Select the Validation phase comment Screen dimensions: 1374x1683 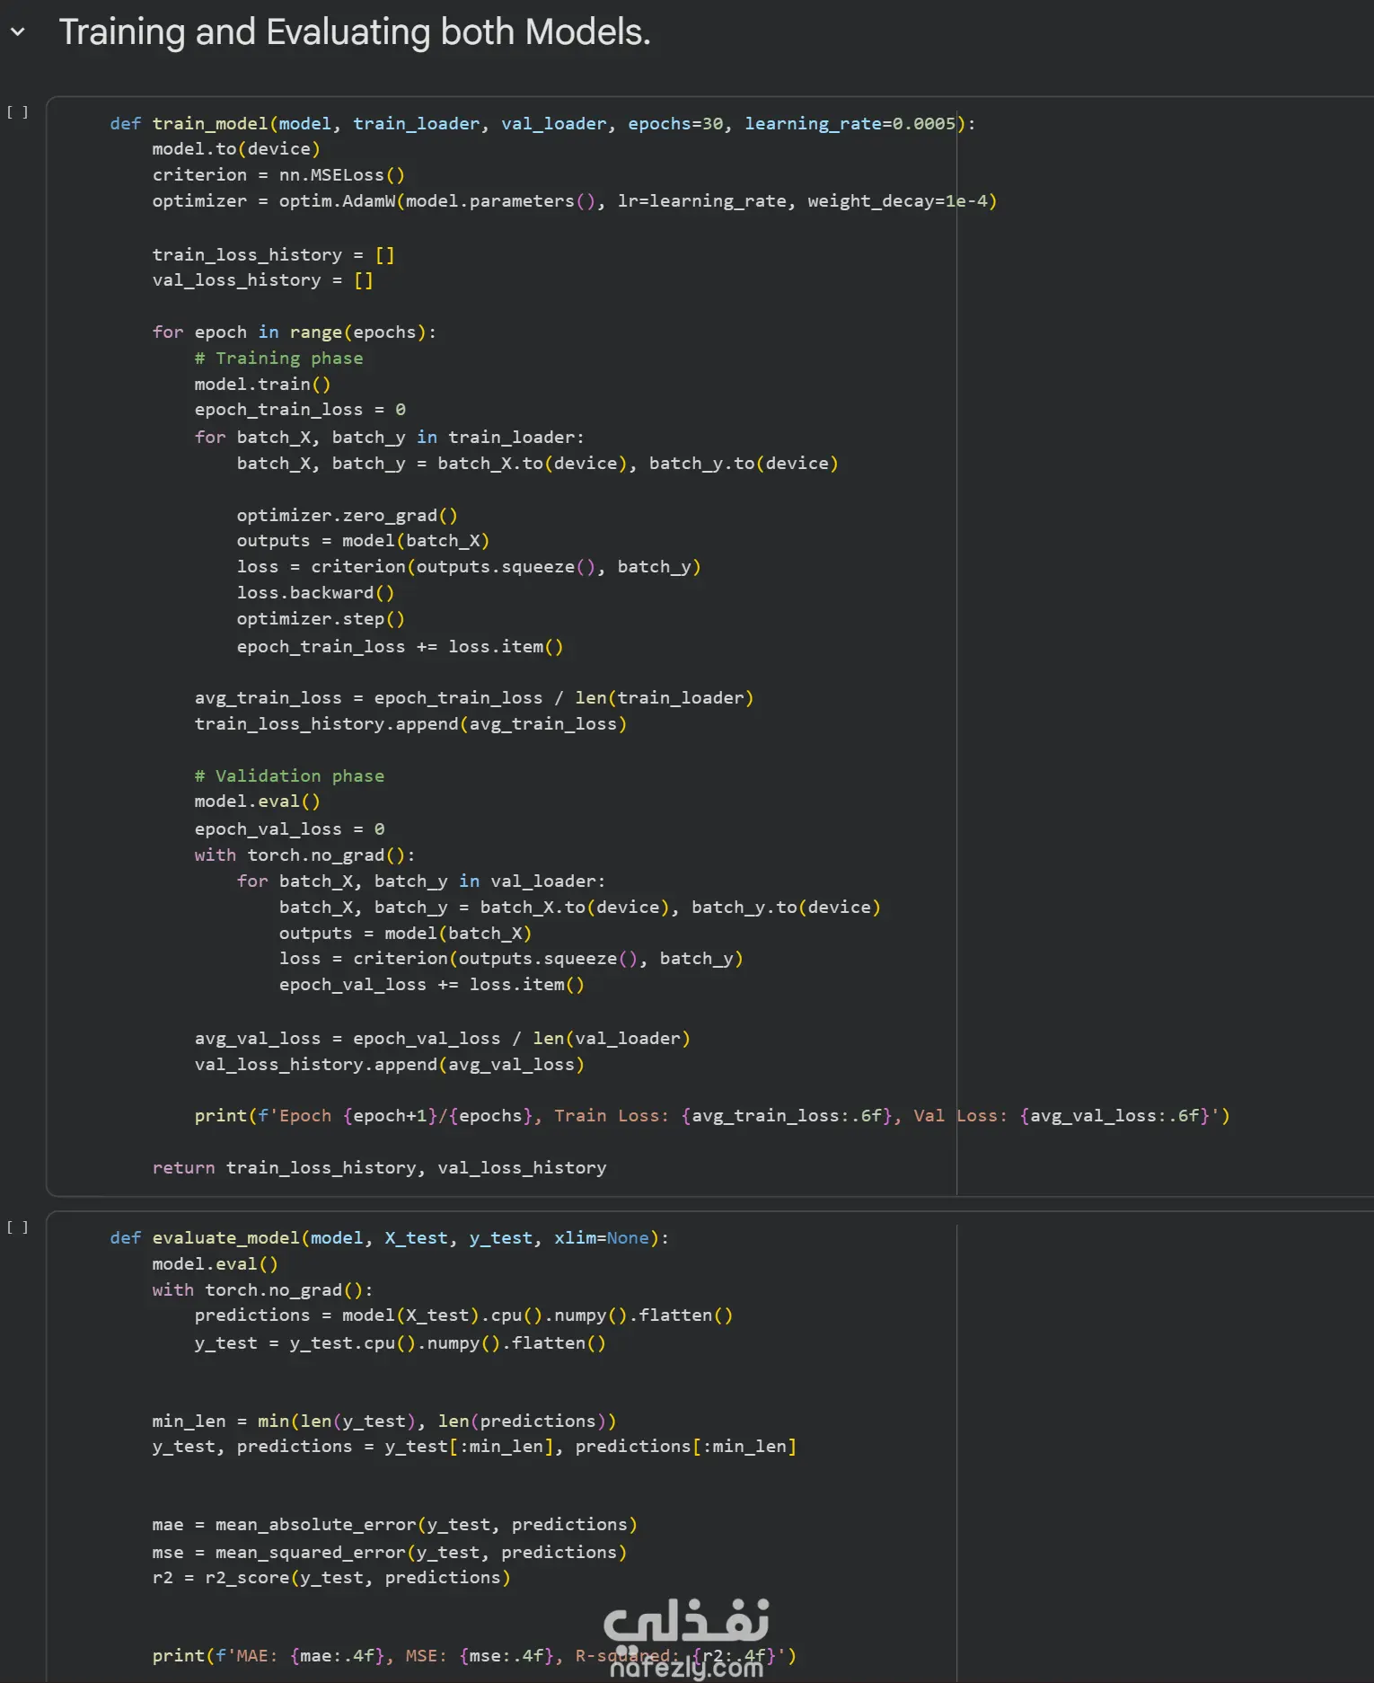click(289, 776)
